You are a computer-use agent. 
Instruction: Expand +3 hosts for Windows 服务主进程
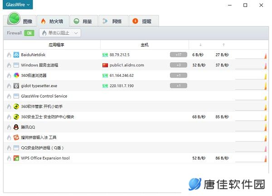[x=179, y=65]
